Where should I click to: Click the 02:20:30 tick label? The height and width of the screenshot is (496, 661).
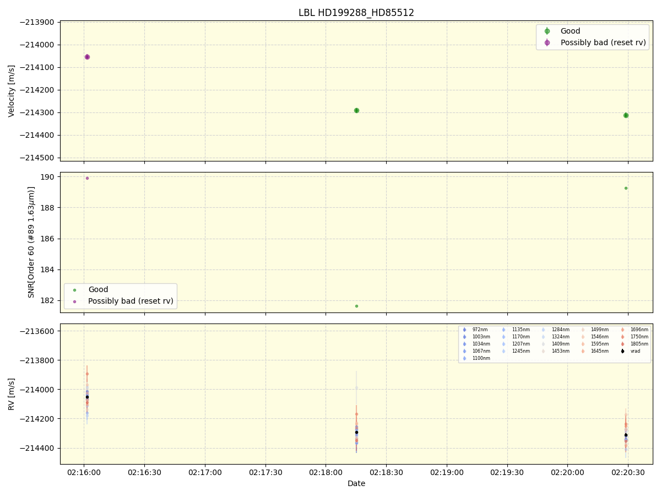pos(628,473)
